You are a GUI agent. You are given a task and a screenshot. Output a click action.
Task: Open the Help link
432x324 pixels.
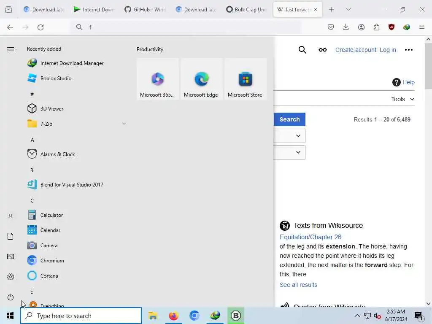[x=403, y=82]
